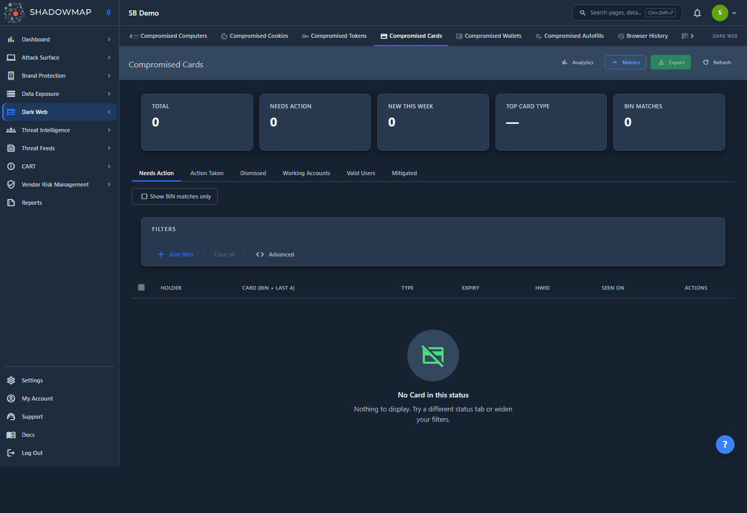Tick the select-all checkbox in table header

[x=141, y=287]
